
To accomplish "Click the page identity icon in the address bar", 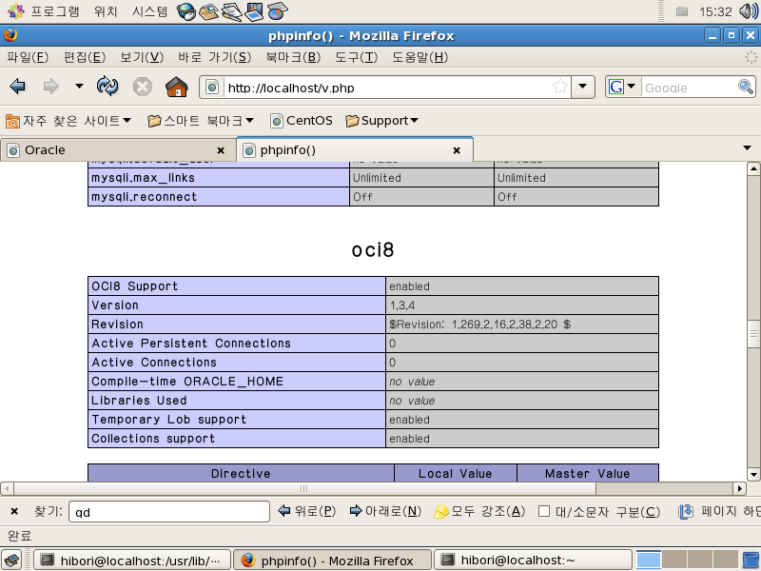I will 212,88.
